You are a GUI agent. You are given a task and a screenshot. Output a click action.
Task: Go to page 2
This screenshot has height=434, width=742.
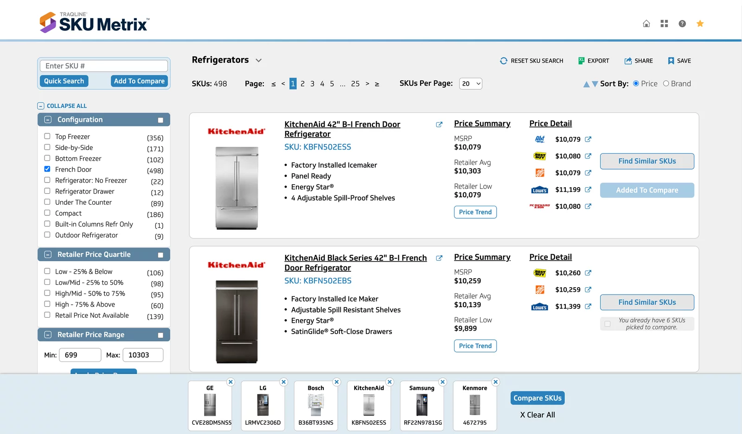tap(303, 84)
